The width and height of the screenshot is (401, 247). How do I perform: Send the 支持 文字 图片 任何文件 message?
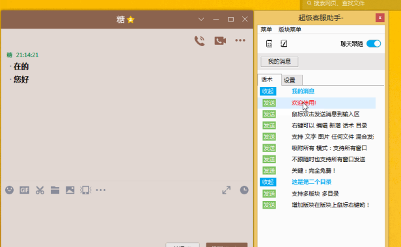tap(269, 136)
